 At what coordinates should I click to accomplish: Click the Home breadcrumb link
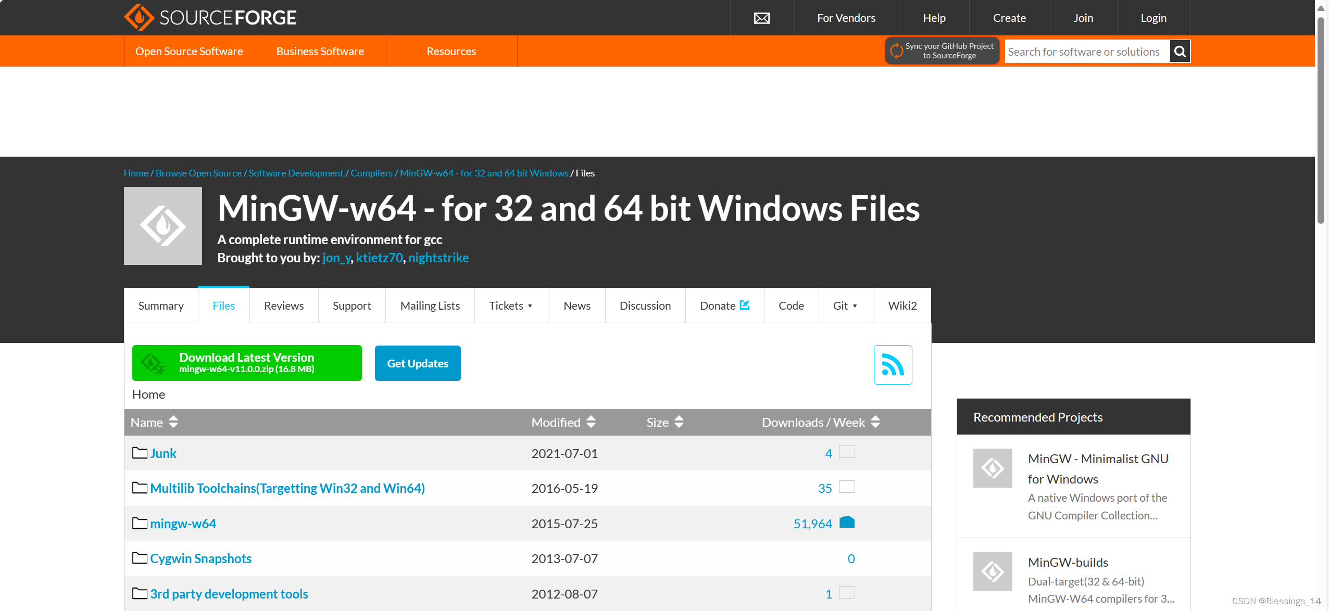136,173
